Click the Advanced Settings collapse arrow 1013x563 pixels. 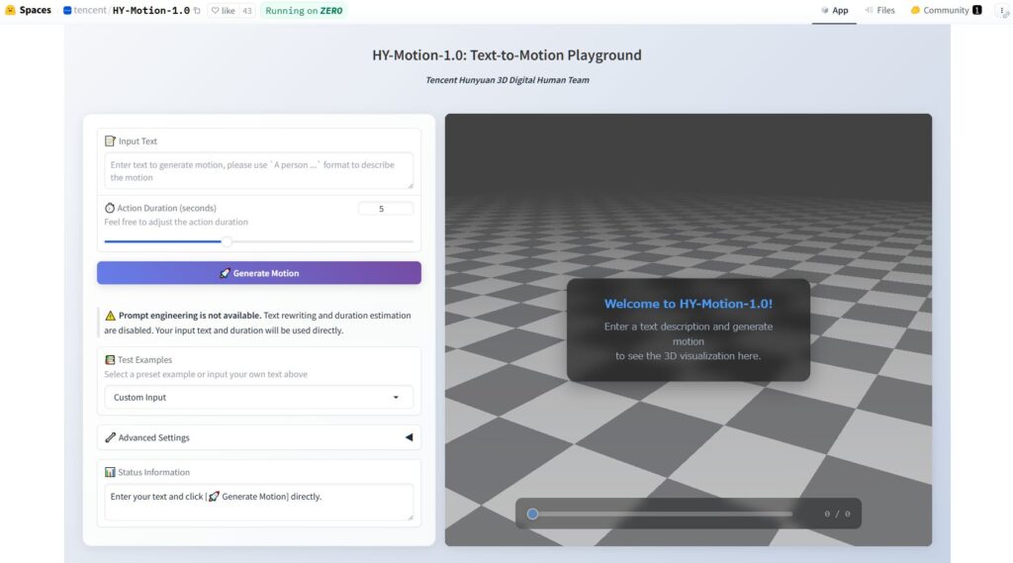tap(409, 437)
